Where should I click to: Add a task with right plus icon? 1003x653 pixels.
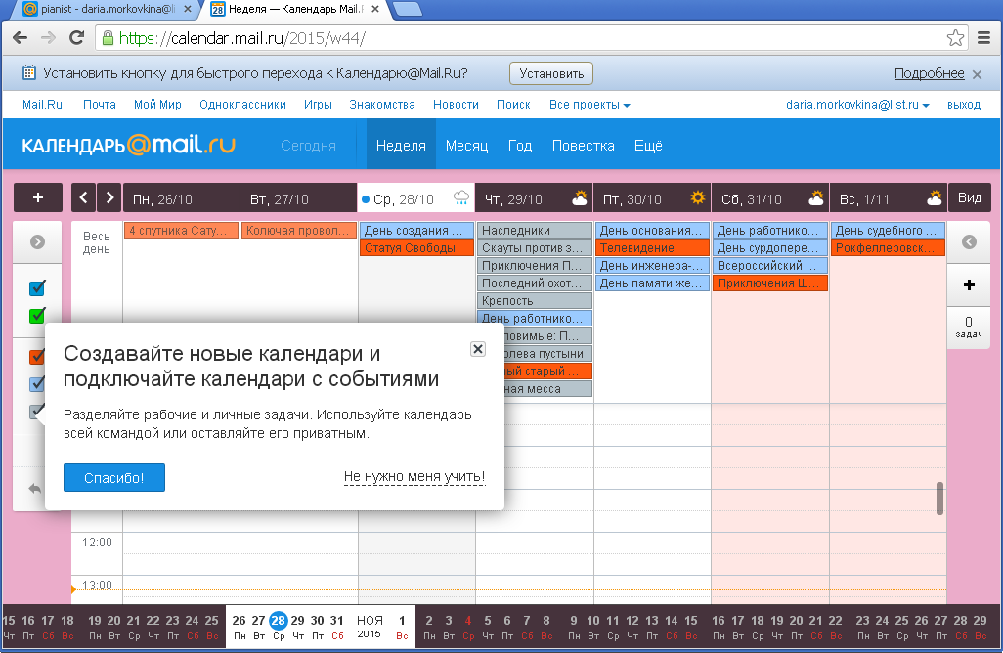(969, 285)
